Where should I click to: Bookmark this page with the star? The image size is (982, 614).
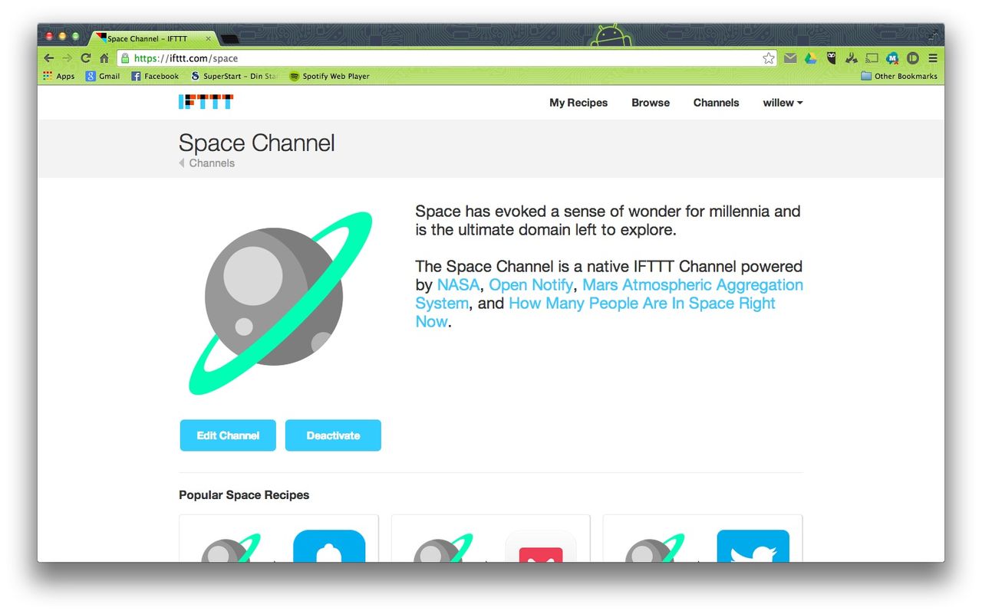pyautogui.click(x=768, y=58)
